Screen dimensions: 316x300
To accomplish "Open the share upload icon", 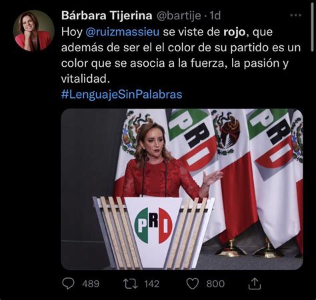I will (255, 283).
